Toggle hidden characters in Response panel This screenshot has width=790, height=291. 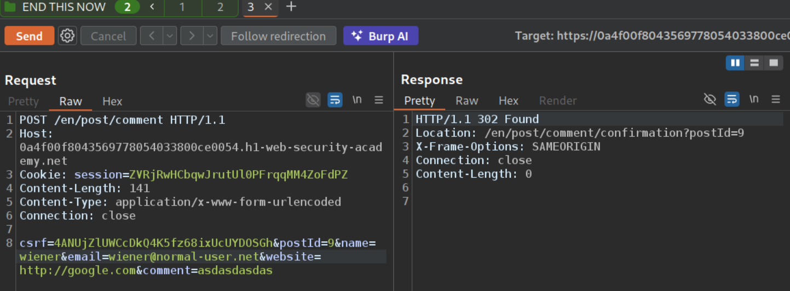click(710, 100)
